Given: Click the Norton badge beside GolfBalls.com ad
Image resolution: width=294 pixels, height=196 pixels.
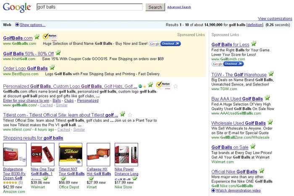Looking at the screenshot, I should pyautogui.click(x=50, y=36).
